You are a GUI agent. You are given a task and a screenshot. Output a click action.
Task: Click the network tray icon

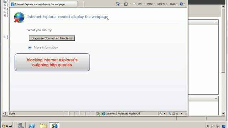click(x=218, y=126)
